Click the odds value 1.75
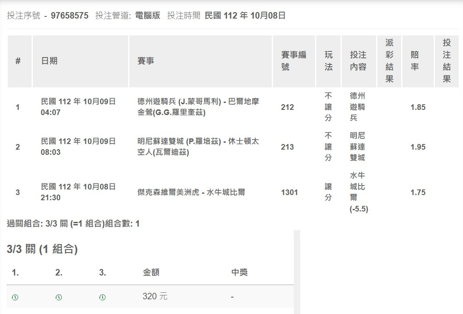463x314 pixels. (418, 192)
